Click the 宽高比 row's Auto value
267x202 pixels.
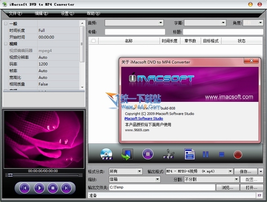click(x=43, y=77)
